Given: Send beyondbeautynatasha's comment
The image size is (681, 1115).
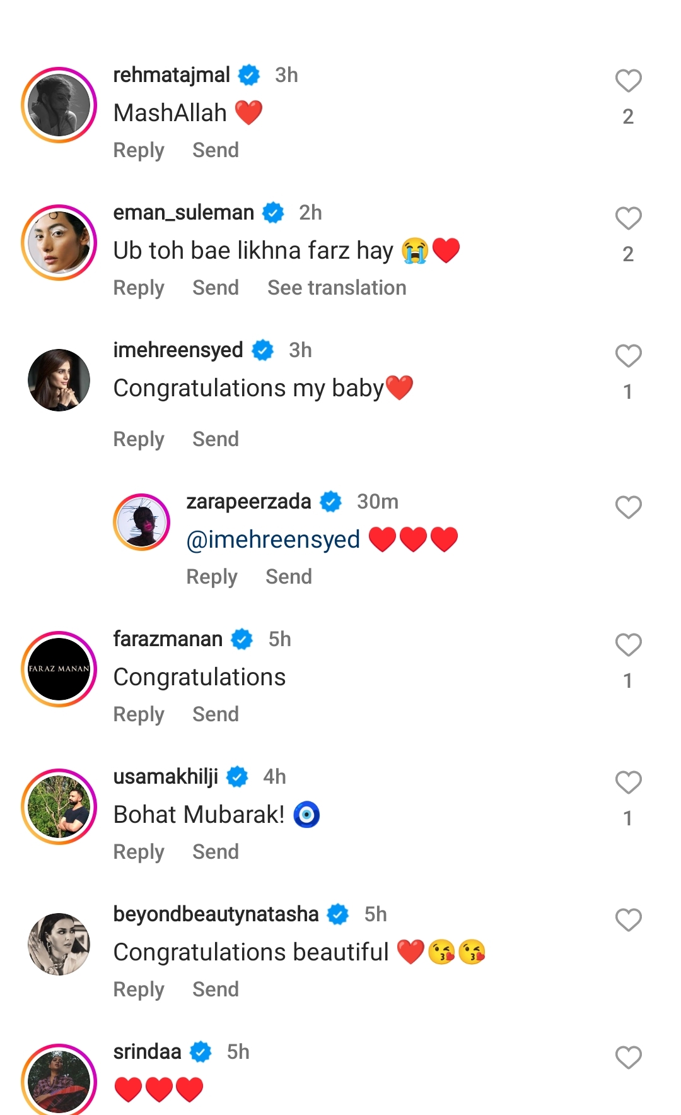Looking at the screenshot, I should 216,989.
